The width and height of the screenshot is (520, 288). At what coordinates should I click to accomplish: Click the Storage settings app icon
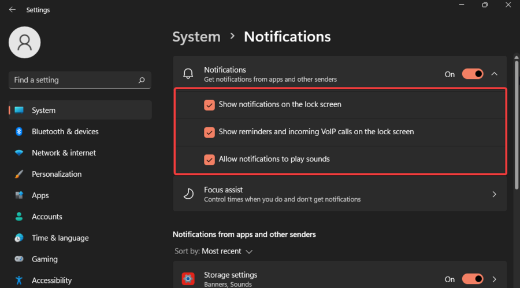click(188, 279)
